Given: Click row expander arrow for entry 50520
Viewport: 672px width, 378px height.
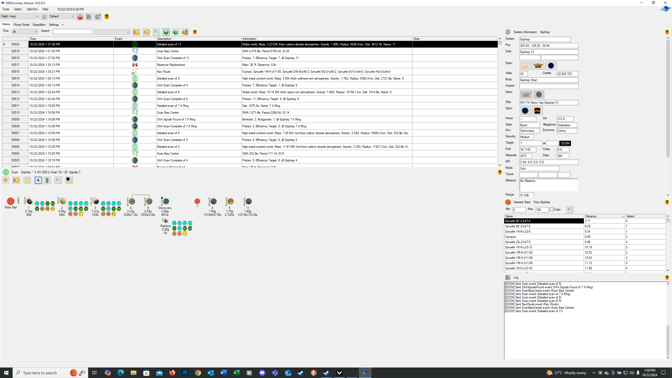Looking at the screenshot, I should pyautogui.click(x=4, y=44).
